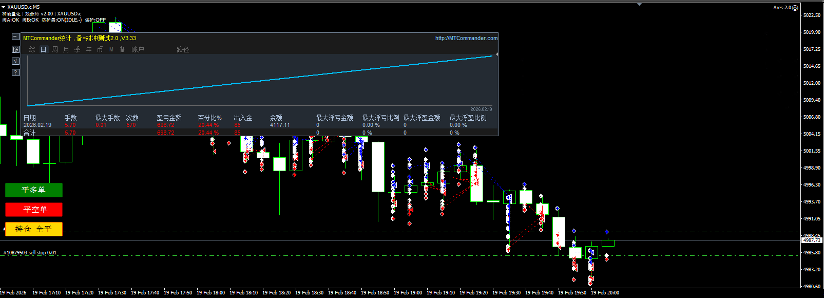
Task: Click the 4987.73 current price label
Action: 812,240
